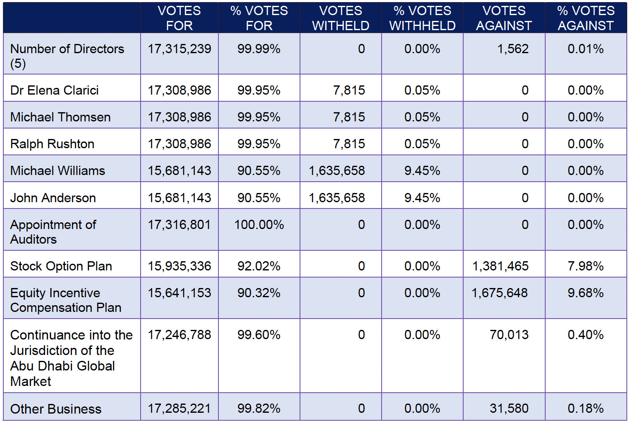The image size is (631, 427).
Task: Click the '% VOTES FOR' column header
Action: point(259,18)
